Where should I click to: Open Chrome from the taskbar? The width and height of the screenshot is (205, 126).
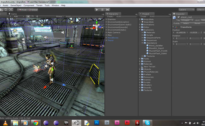[x=36, y=123]
